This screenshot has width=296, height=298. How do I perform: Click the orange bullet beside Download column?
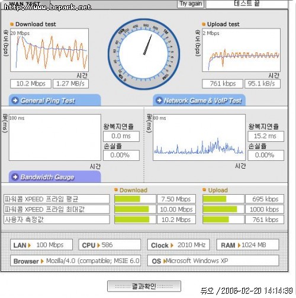coord(116,190)
